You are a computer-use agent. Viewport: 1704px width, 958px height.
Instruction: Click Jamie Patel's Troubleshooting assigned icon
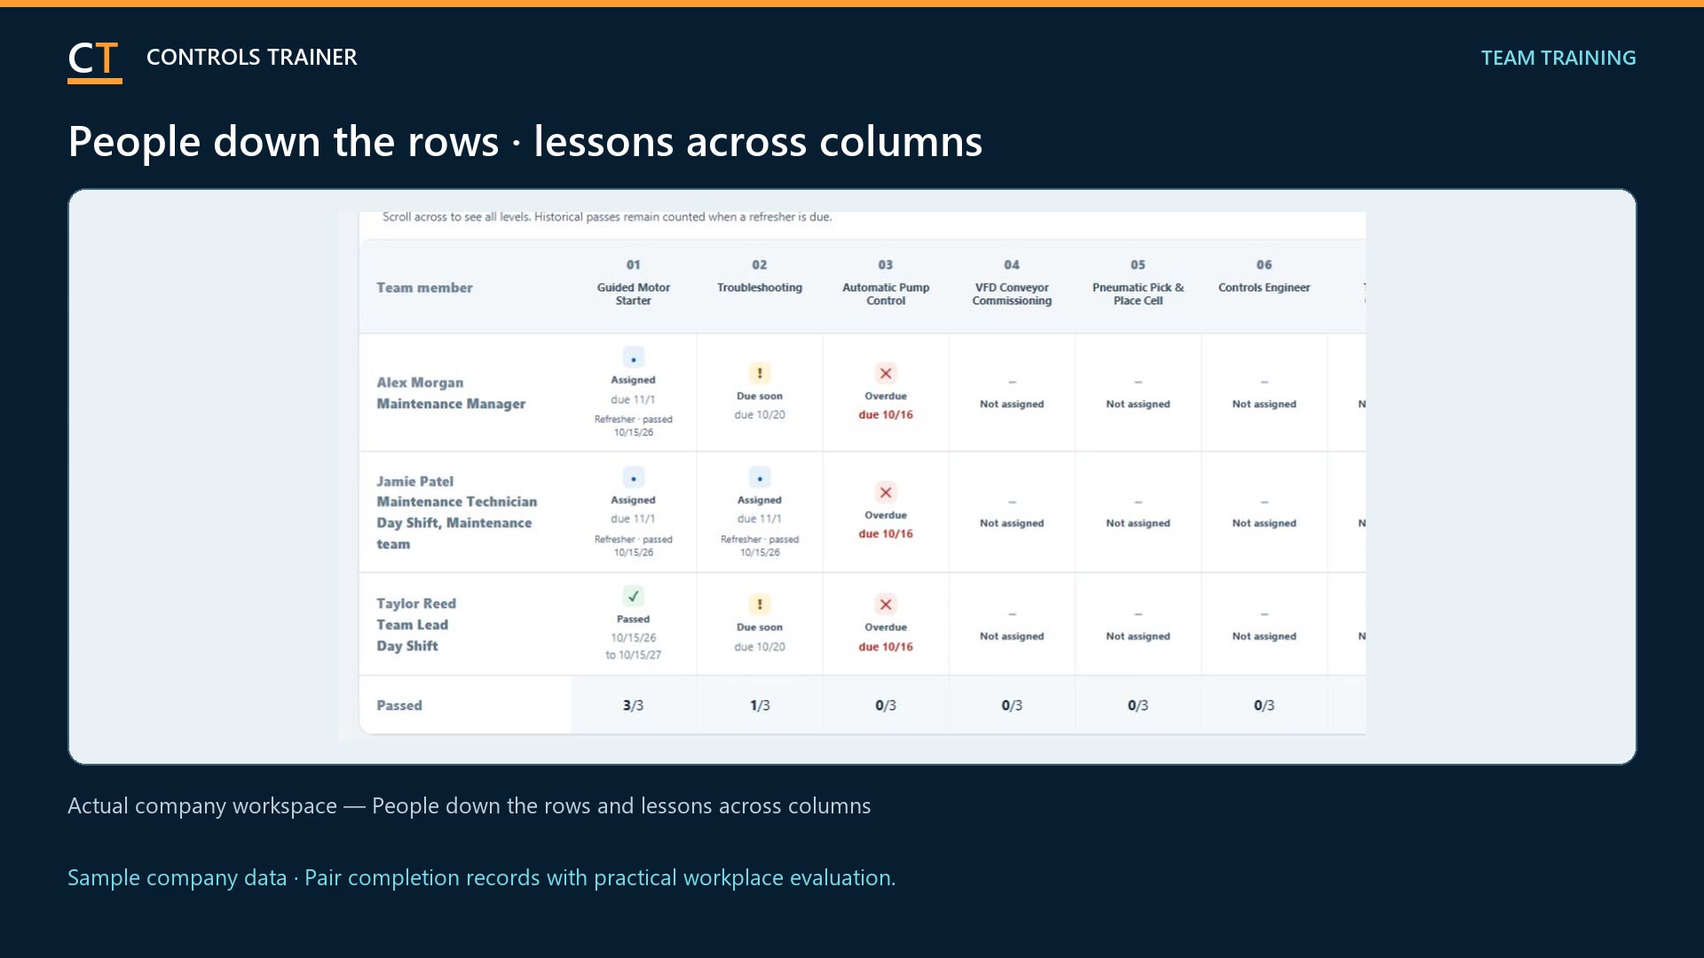pyautogui.click(x=759, y=478)
